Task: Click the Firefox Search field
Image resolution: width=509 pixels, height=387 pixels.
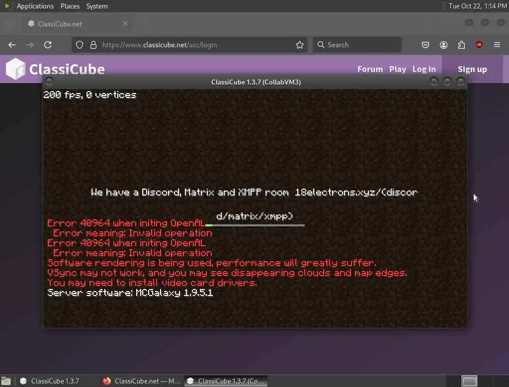Action: click(x=357, y=45)
